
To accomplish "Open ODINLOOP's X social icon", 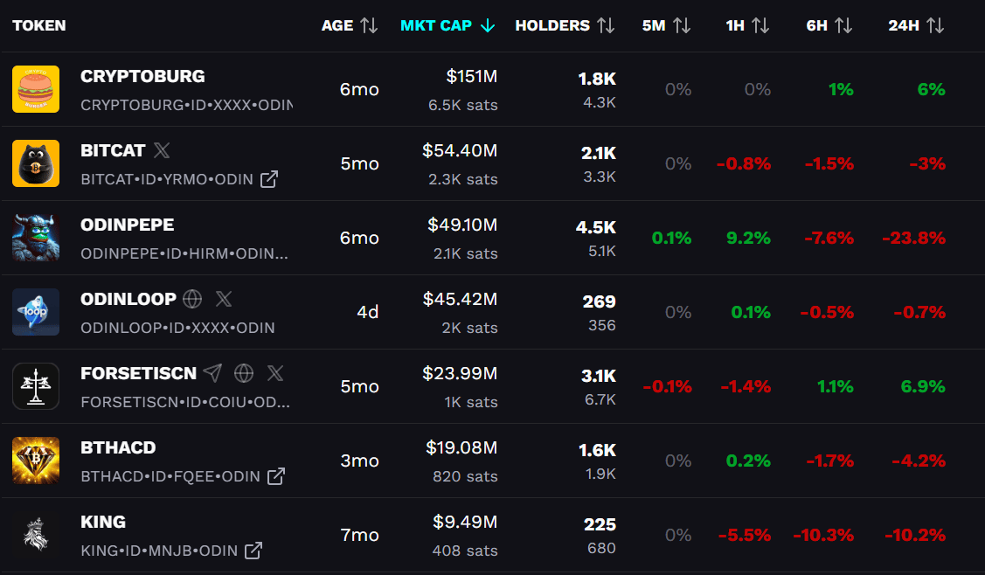I will (x=224, y=299).
